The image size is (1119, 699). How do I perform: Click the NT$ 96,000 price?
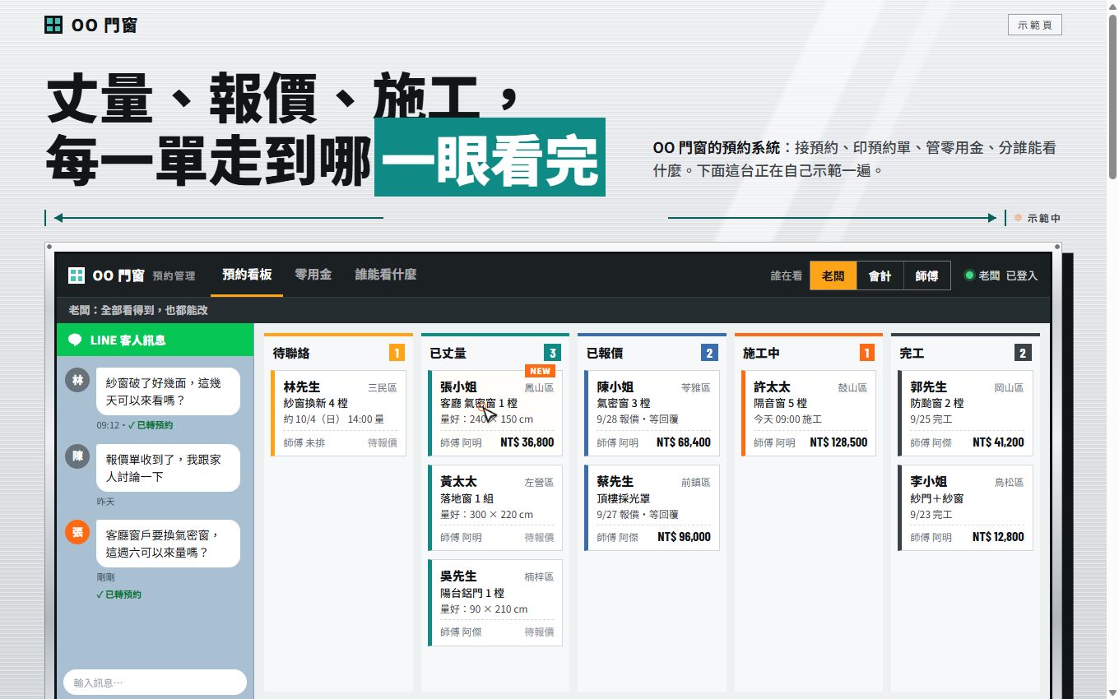point(685,537)
